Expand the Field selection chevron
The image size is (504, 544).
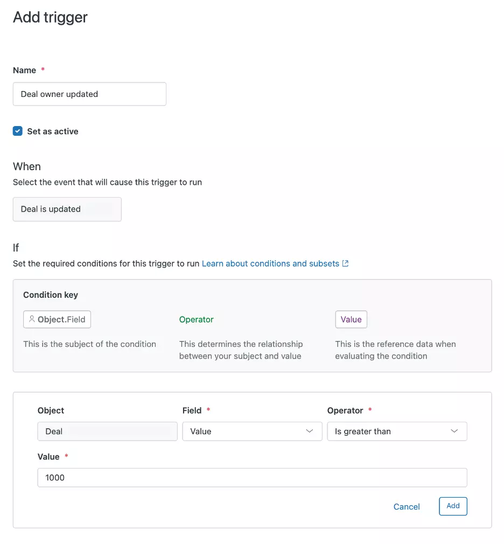[310, 431]
